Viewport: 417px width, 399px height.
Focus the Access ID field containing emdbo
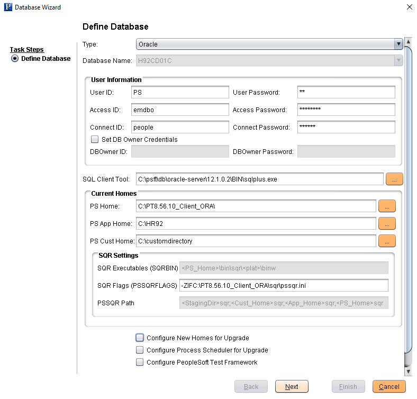click(180, 110)
